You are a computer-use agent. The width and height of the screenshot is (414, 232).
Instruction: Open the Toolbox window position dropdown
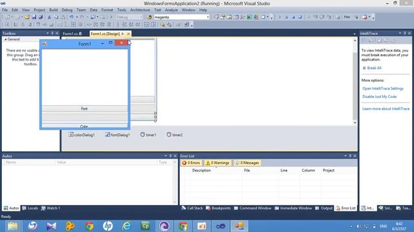click(47, 34)
